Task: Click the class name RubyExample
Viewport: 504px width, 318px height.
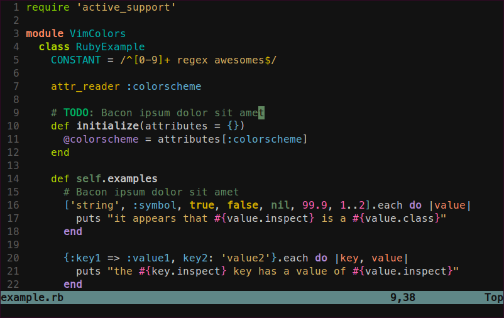Action: click(110, 47)
